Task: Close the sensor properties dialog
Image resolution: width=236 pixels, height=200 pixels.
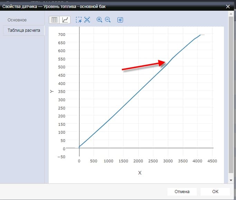Action: (228, 6)
